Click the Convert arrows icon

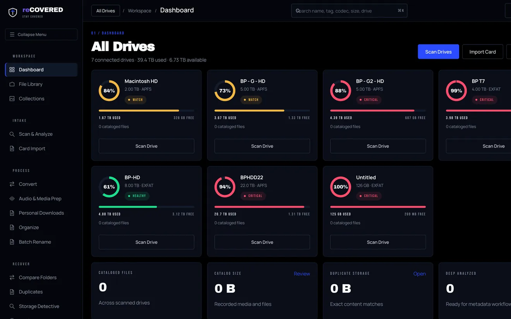click(12, 184)
